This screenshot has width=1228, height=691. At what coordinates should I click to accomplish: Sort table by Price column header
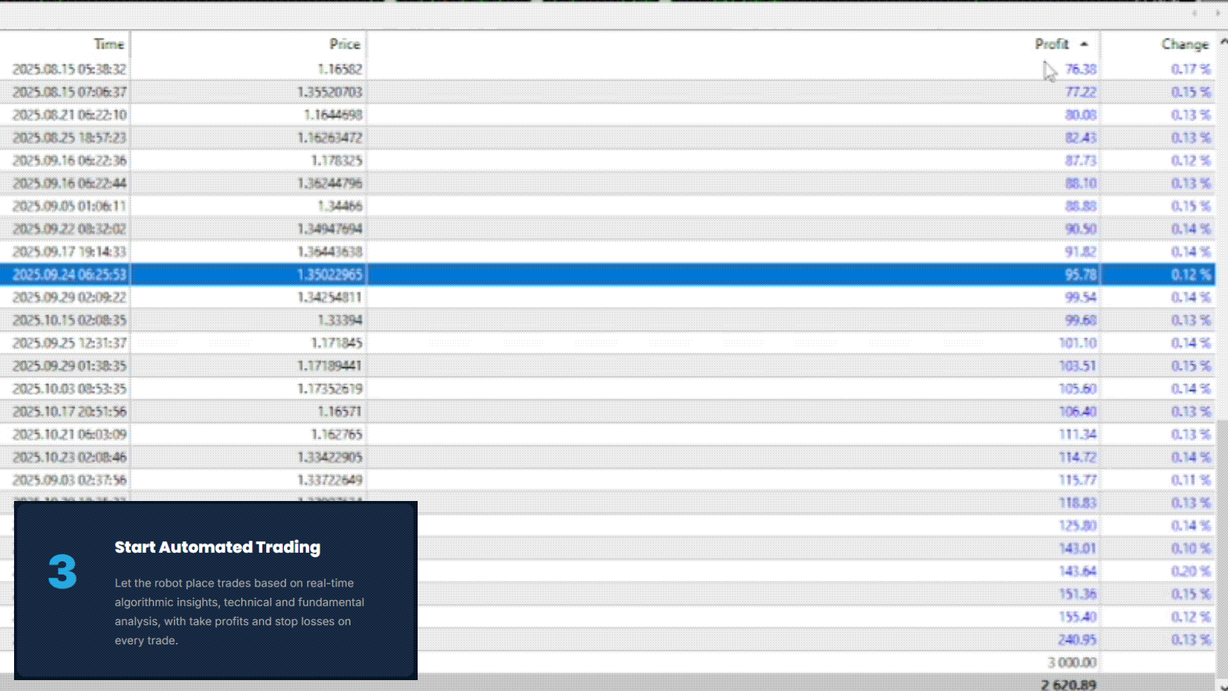click(x=344, y=44)
